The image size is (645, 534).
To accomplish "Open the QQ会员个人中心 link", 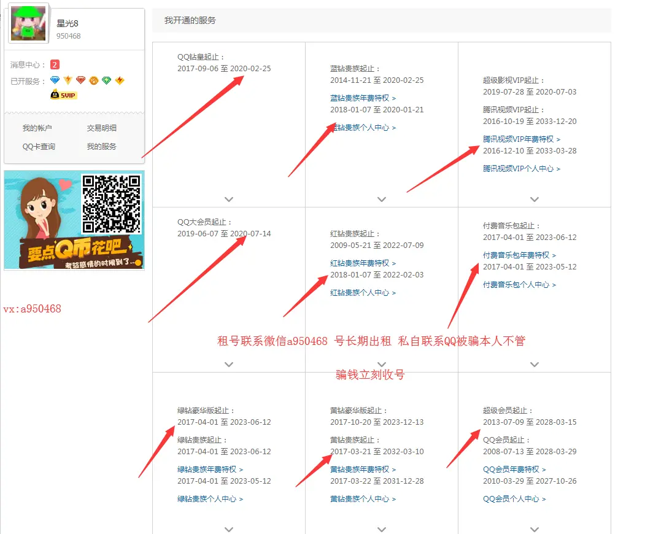I will 514,499.
